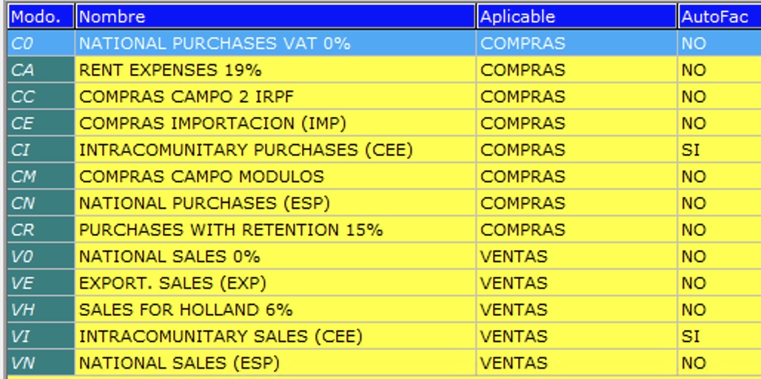Click the AutoFac column header

pos(718,16)
